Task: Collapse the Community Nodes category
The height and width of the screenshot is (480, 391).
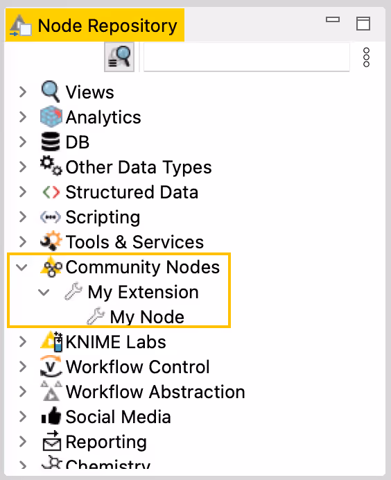Action: tap(22, 267)
